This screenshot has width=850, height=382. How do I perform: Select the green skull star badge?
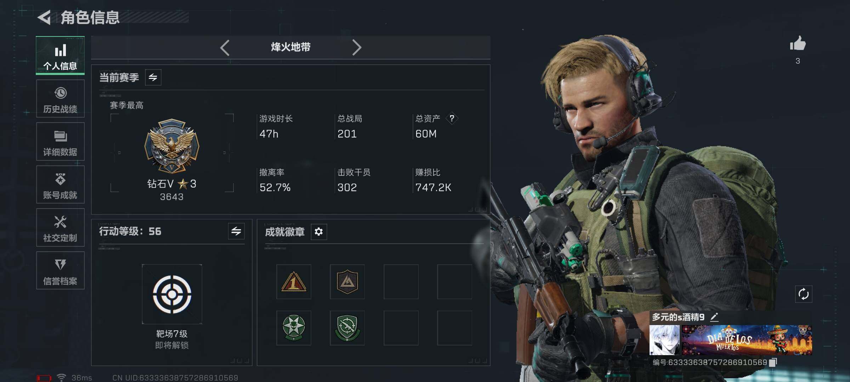coord(294,328)
